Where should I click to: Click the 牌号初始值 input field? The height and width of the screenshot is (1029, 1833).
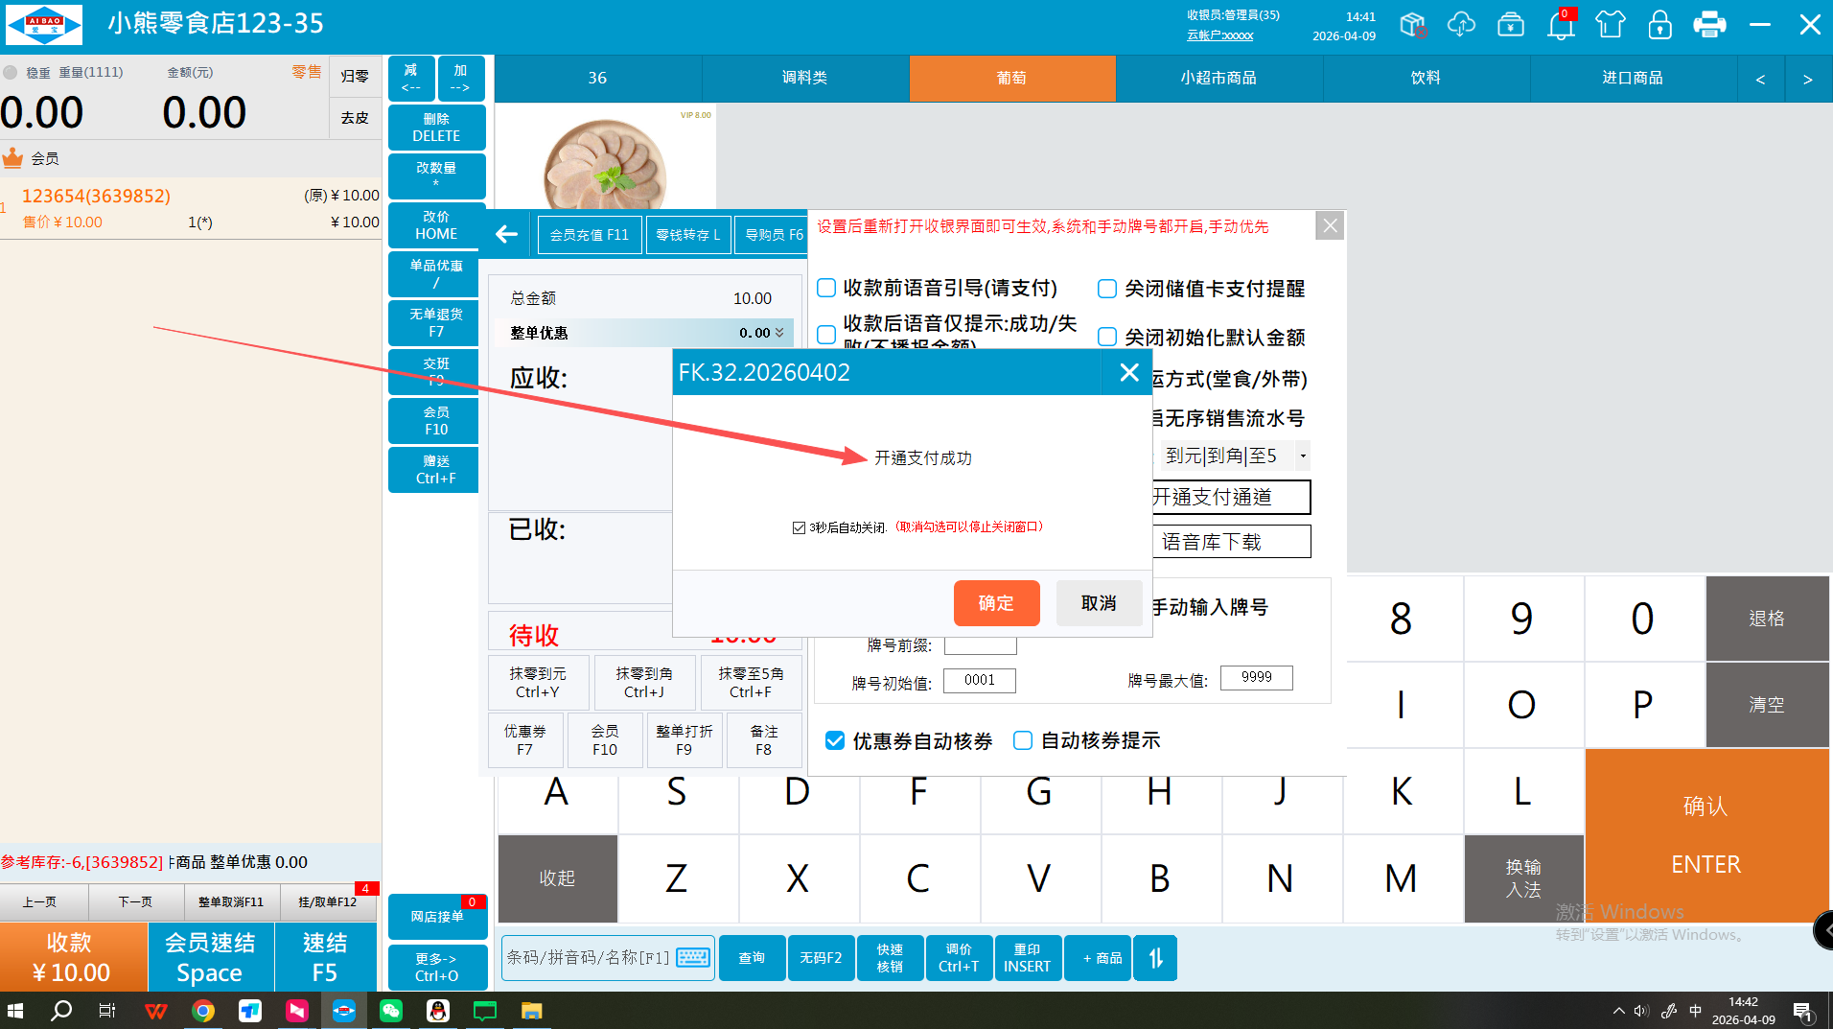tap(979, 680)
